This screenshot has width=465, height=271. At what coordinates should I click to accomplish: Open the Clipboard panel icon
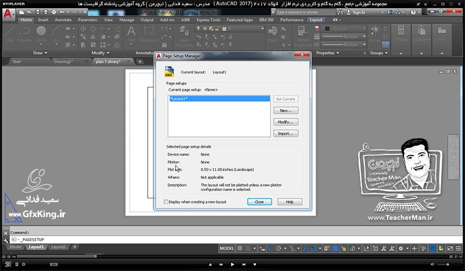click(421, 33)
